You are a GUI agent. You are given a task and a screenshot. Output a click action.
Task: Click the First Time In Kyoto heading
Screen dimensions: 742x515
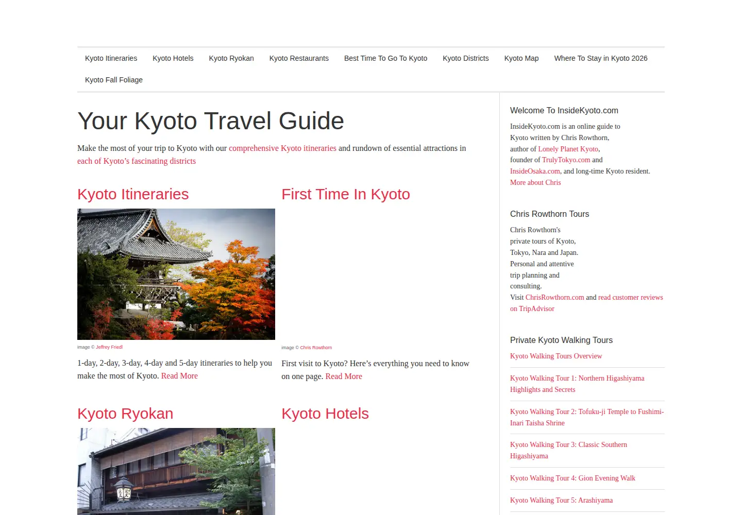(x=346, y=194)
